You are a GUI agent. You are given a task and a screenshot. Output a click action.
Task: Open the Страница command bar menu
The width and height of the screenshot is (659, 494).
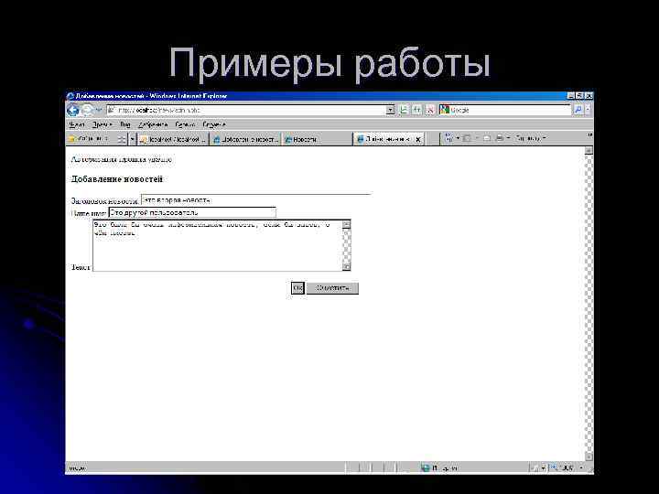[530, 138]
